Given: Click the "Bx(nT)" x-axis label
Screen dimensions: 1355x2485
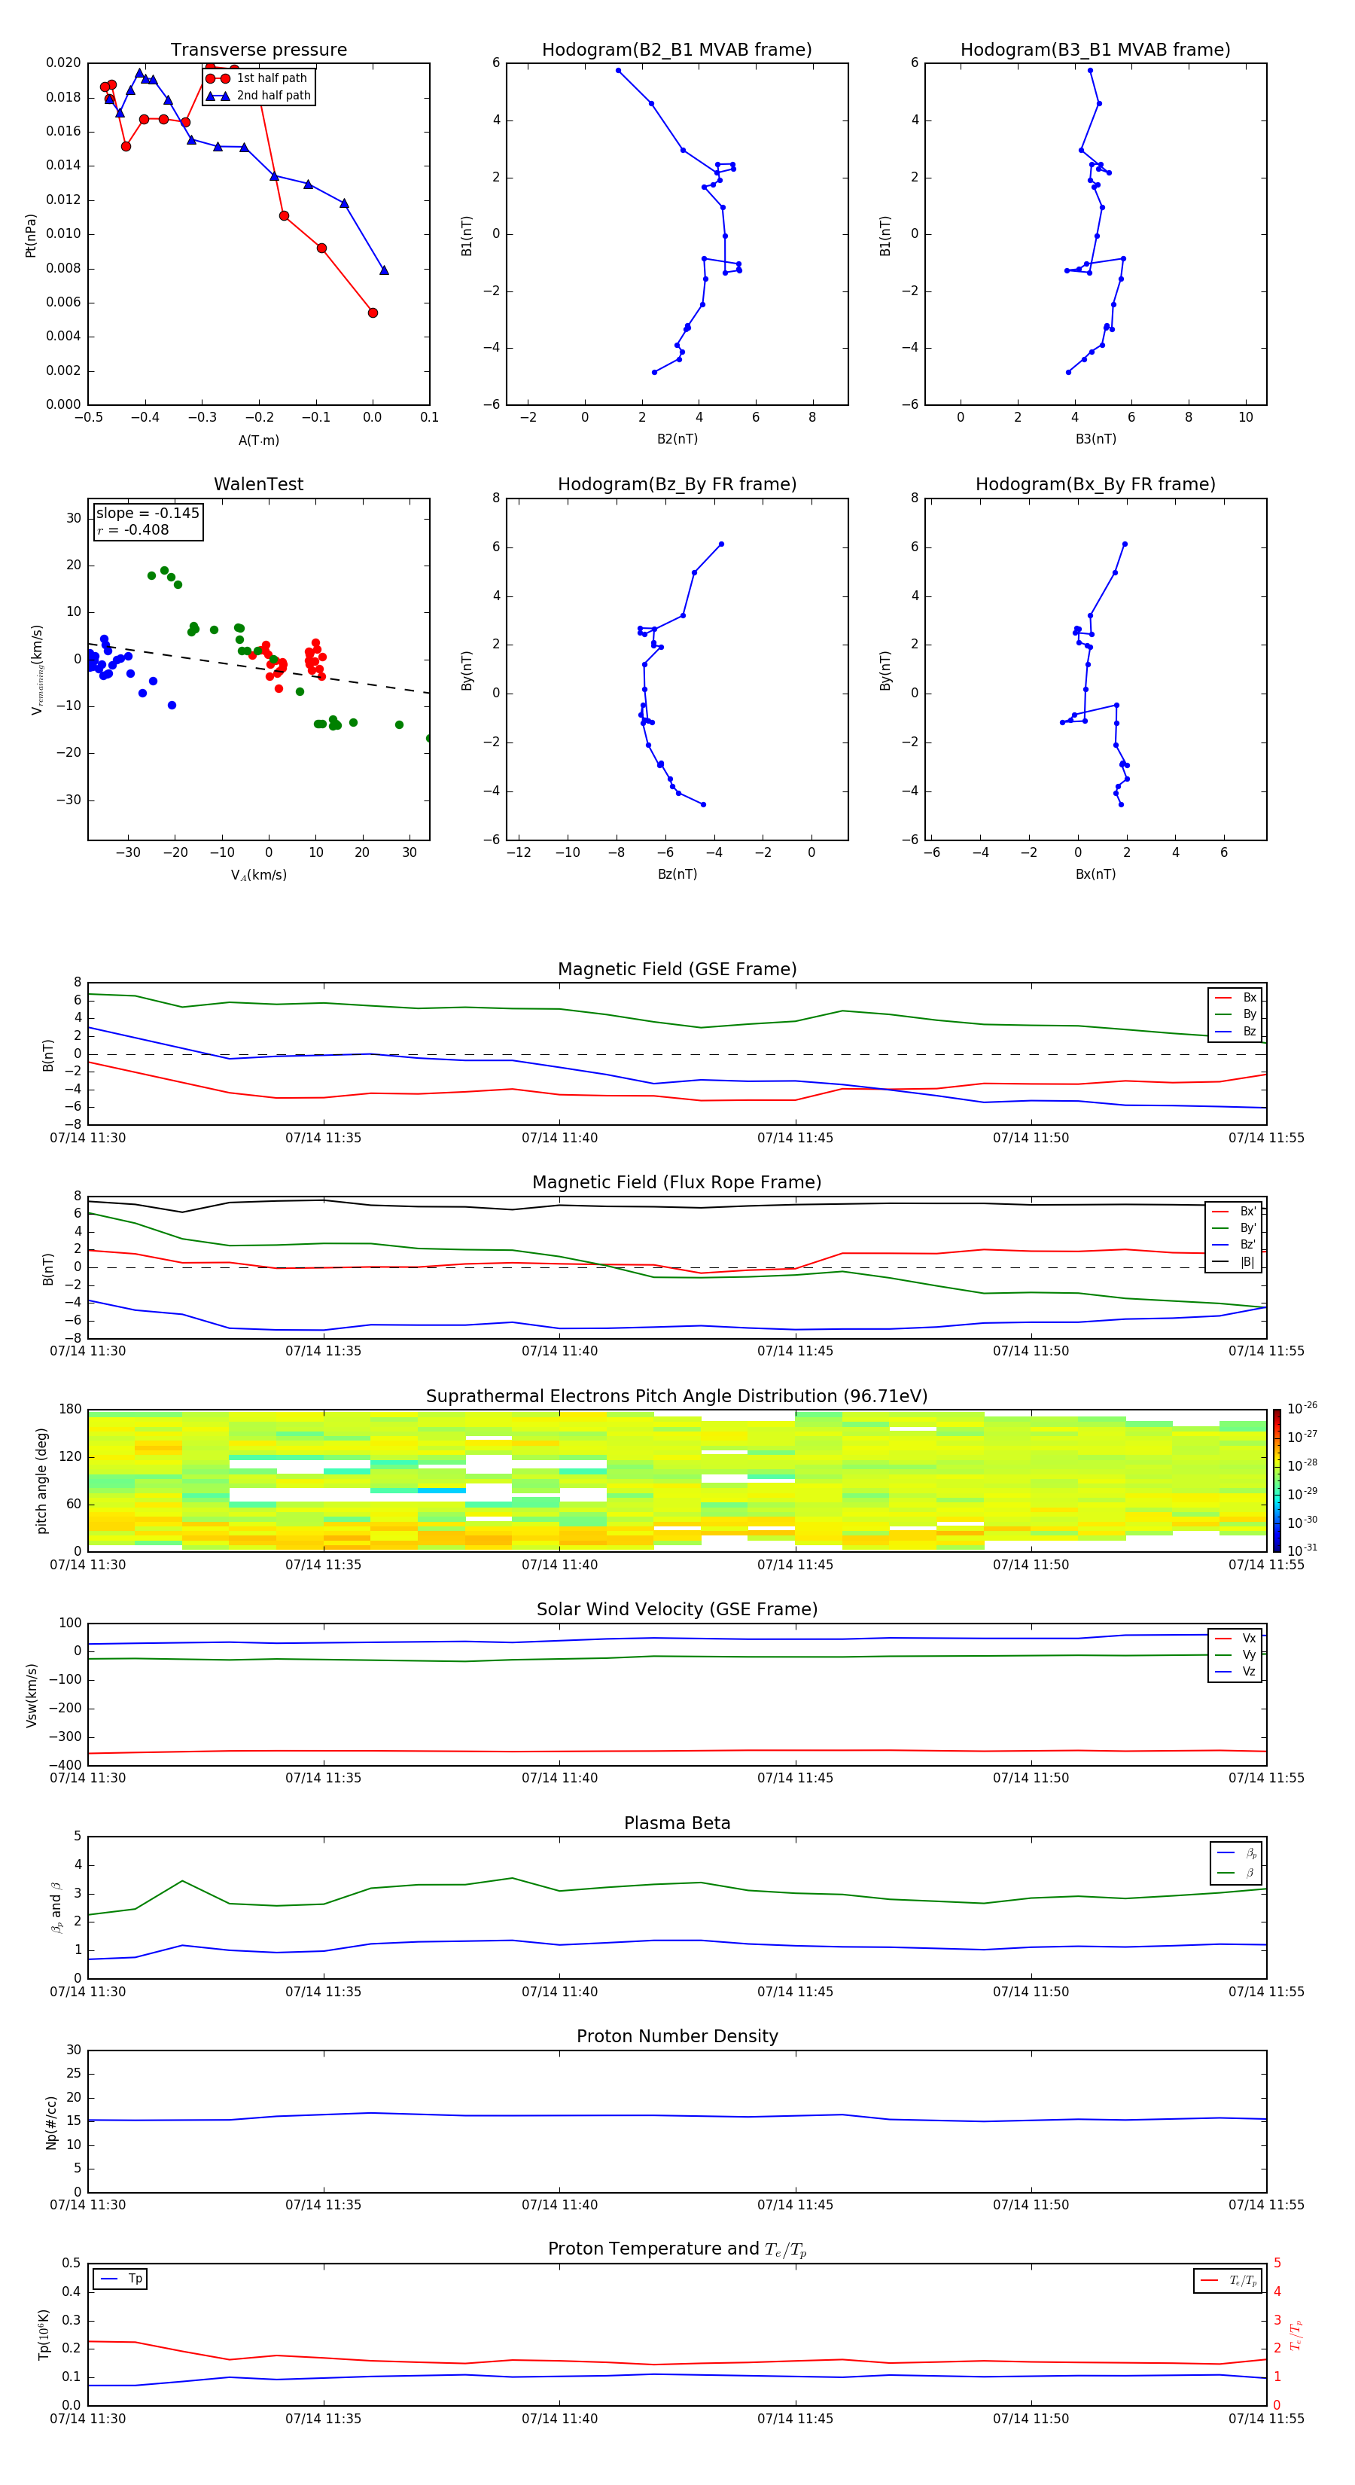Looking at the screenshot, I should click(1095, 874).
